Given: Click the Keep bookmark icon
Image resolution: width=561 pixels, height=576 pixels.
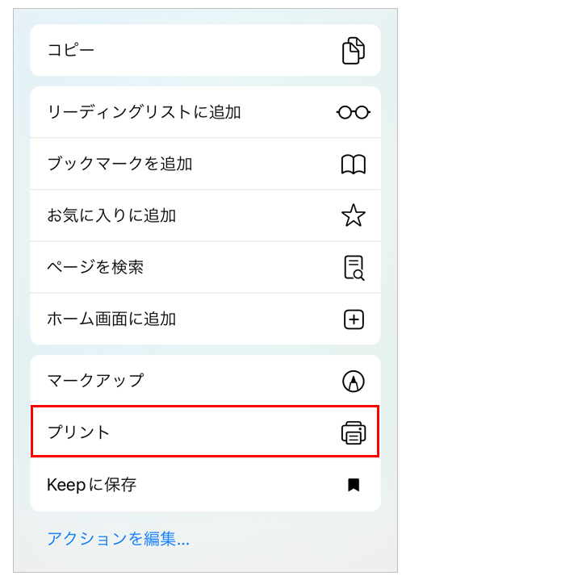Looking at the screenshot, I should (x=354, y=485).
